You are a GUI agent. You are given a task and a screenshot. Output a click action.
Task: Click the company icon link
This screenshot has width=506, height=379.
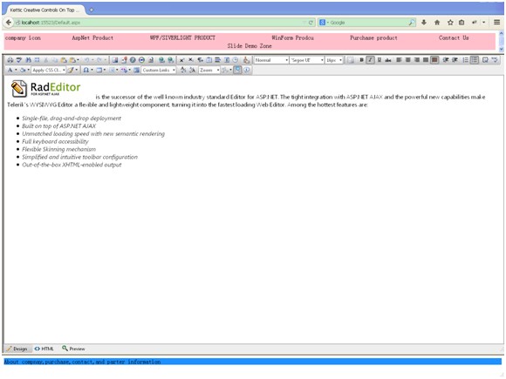click(23, 37)
